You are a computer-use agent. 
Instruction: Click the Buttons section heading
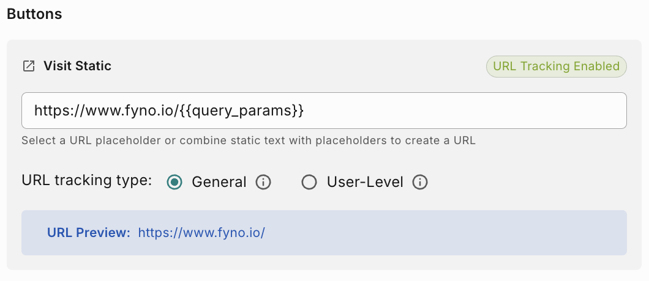coord(34,14)
